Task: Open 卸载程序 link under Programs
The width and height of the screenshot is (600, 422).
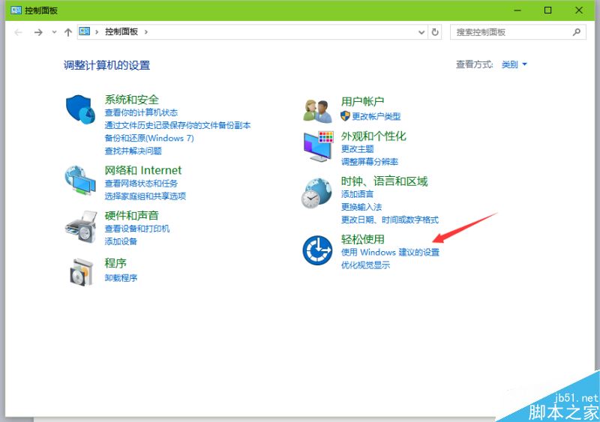Action: pos(121,278)
